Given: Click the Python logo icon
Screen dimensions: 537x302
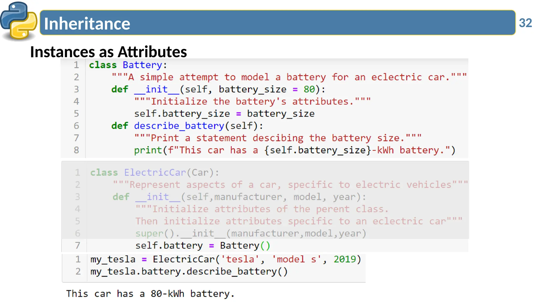Looking at the screenshot, I should 19,21.
